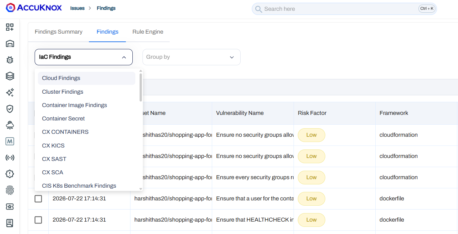Click the list scrollbar up arrow
Screen dimensions: 458x234
point(141,71)
